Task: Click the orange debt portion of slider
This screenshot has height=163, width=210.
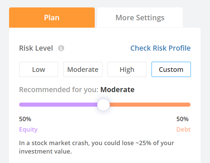Action: pos(150,105)
